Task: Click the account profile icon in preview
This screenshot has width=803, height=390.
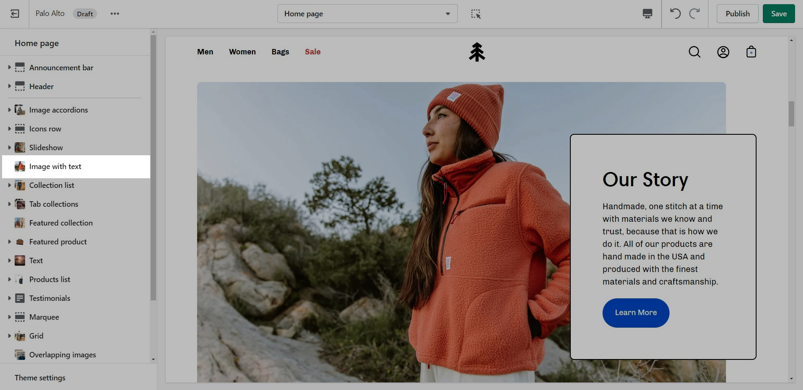Action: [x=723, y=52]
